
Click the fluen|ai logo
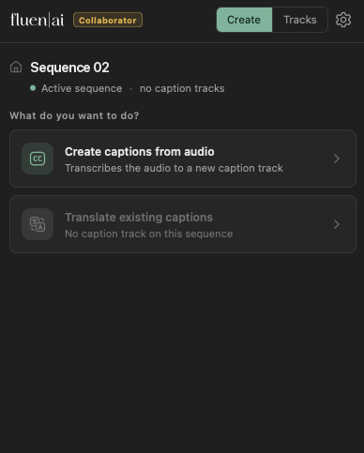[37, 20]
